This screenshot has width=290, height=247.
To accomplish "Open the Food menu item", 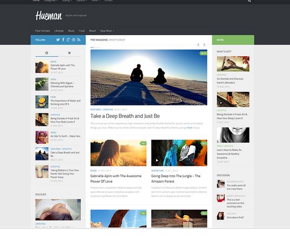I will (x=82, y=31).
